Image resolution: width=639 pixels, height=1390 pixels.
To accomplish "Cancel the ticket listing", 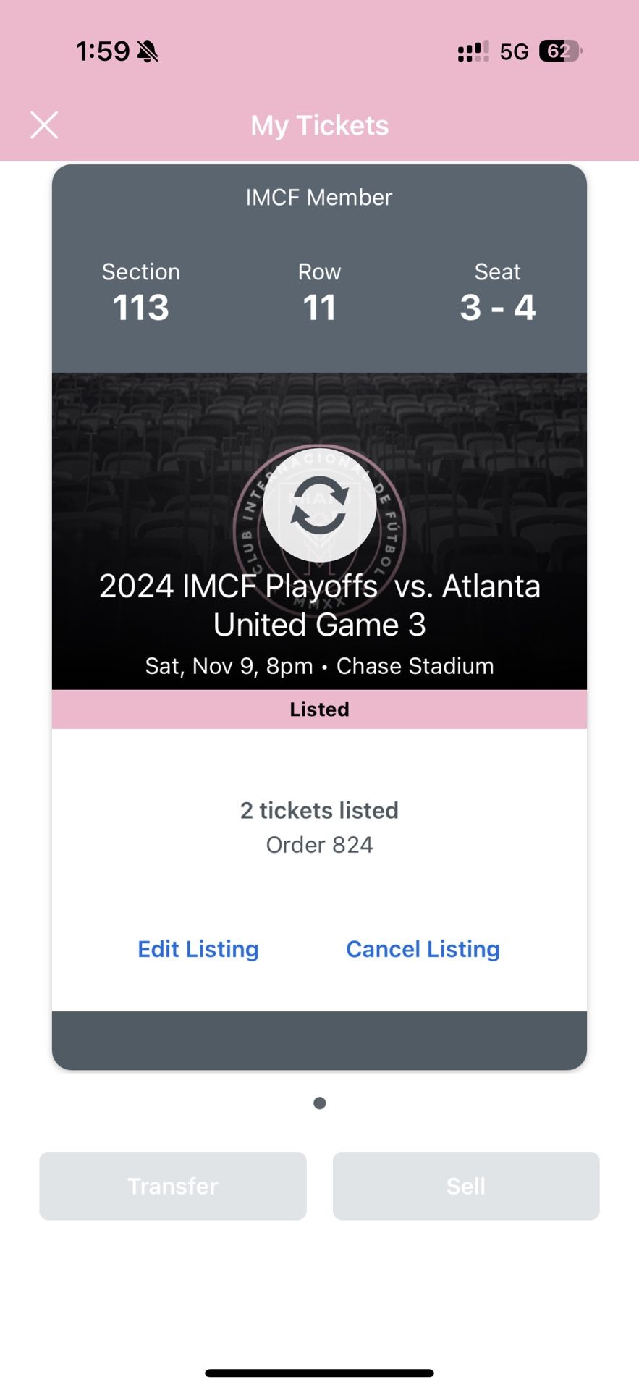I will [x=423, y=948].
